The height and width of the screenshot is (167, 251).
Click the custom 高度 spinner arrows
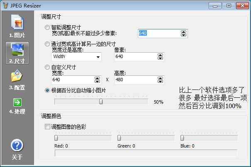pos(160,80)
